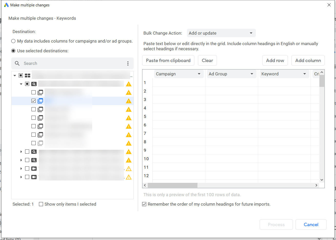This screenshot has height=240, width=336.
Task: Uncheck the selected ad group checkbox
Action: tap(34, 101)
